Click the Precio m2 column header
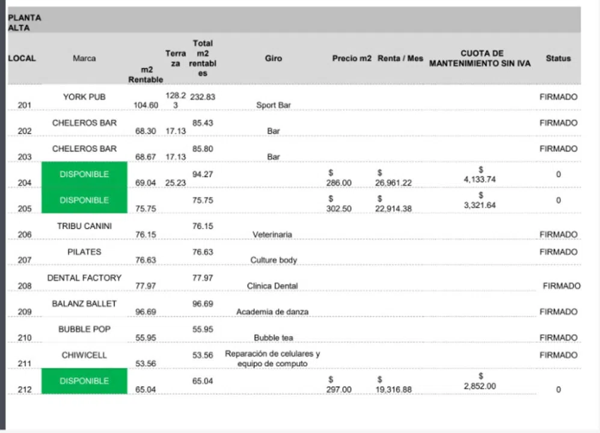600x433 pixels. point(352,58)
